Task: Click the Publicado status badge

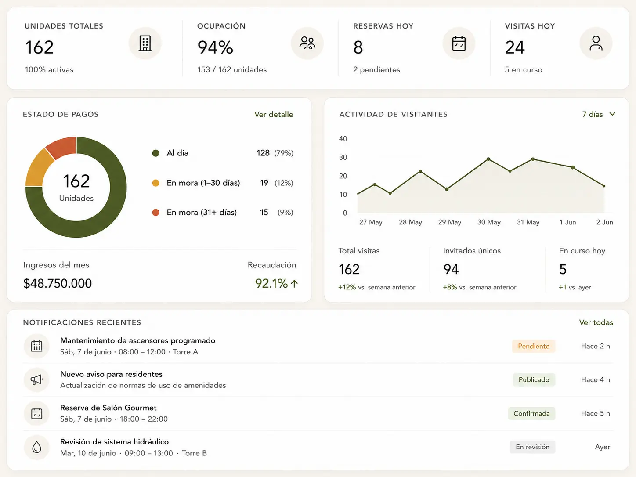Action: 534,379
